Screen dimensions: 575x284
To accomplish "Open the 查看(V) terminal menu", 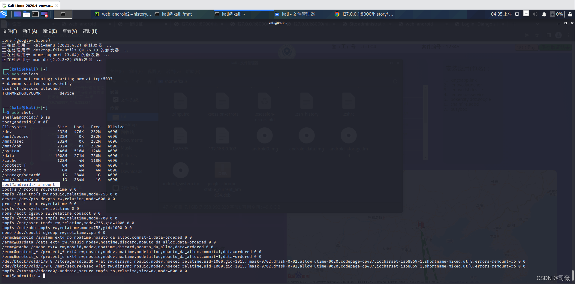I will (x=70, y=31).
